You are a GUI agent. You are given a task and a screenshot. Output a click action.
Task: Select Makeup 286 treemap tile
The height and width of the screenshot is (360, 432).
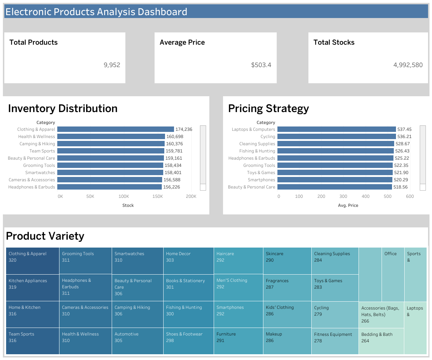tap(288, 341)
